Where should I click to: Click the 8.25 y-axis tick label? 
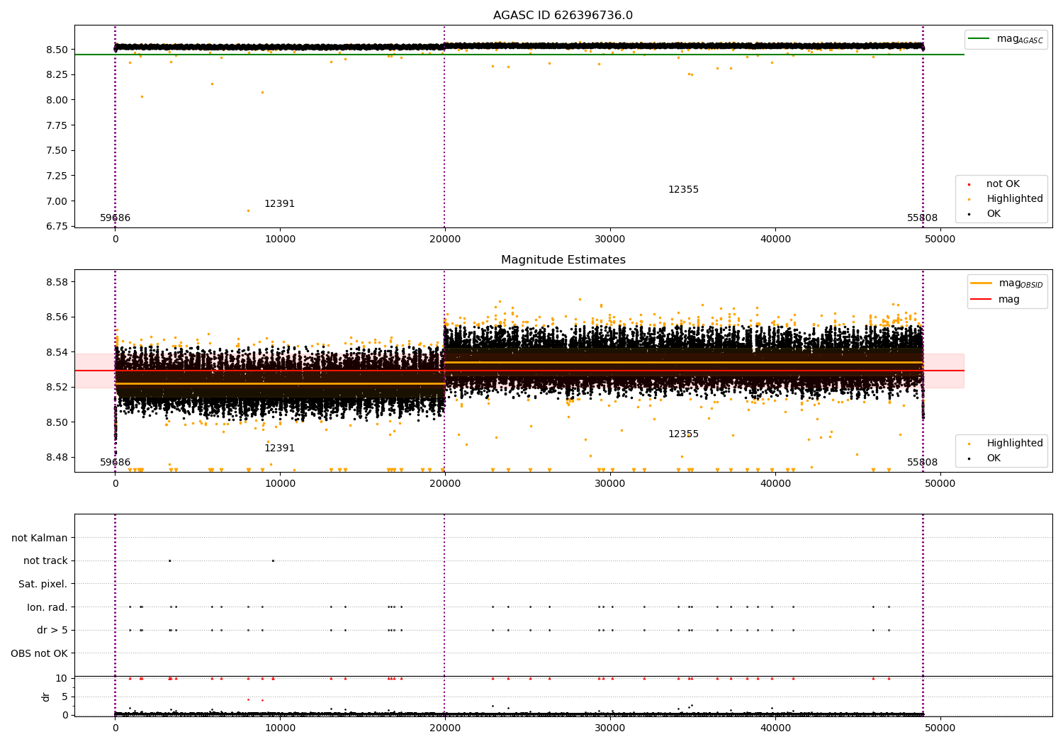(x=57, y=74)
